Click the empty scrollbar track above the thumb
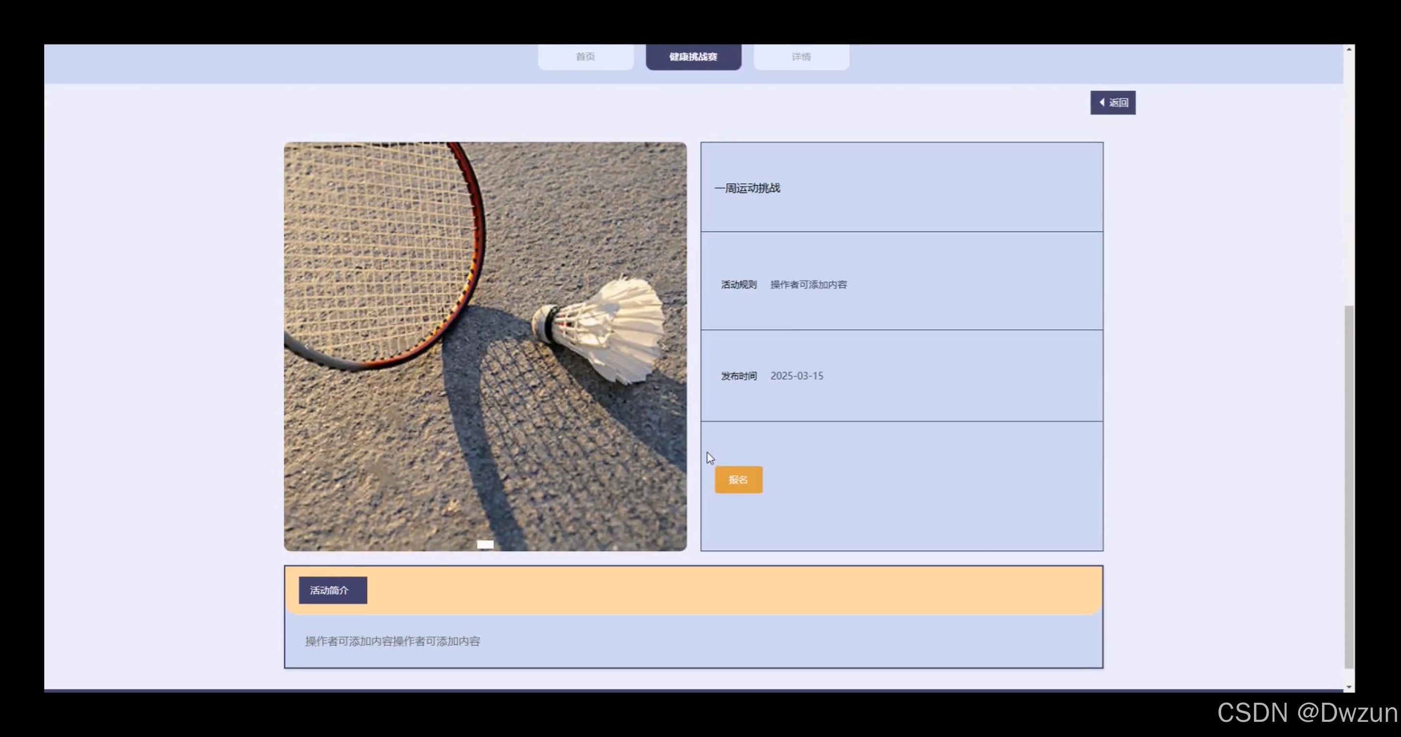Viewport: 1401px width, 737px height. [1349, 180]
